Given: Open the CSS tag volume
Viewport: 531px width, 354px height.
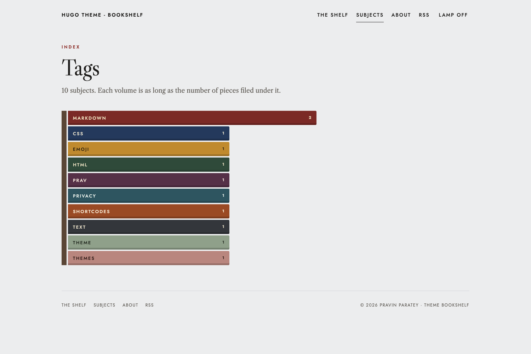Looking at the screenshot, I should tap(149, 133).
